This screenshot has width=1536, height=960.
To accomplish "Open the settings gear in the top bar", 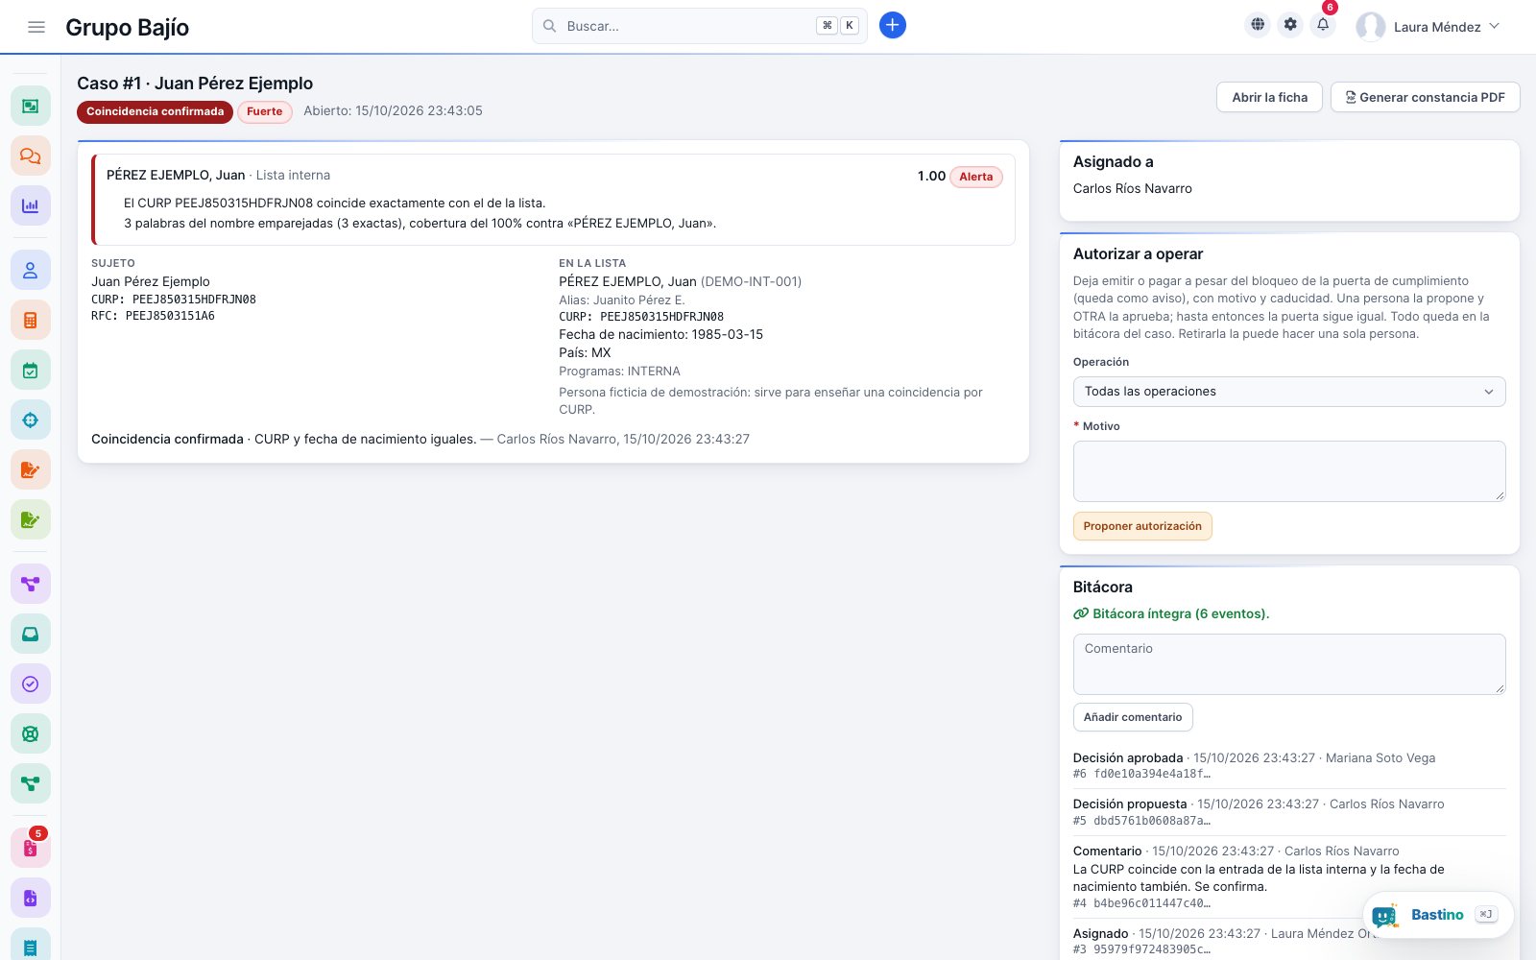I will tap(1290, 25).
